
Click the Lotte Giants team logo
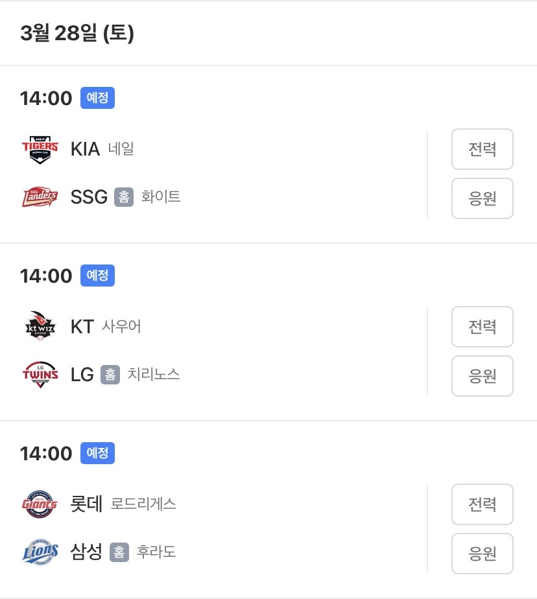(x=40, y=504)
